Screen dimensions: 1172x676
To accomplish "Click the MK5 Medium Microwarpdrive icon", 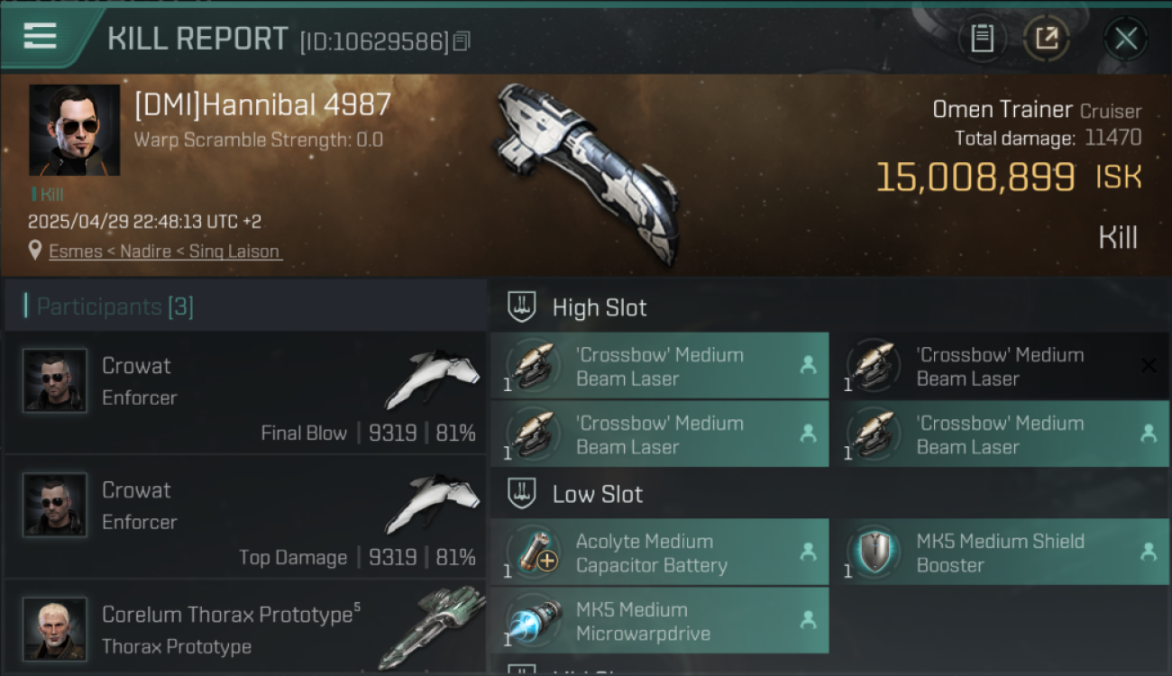I will 533,622.
